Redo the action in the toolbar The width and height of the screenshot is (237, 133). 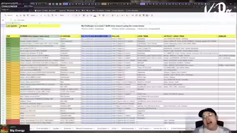(21, 16)
